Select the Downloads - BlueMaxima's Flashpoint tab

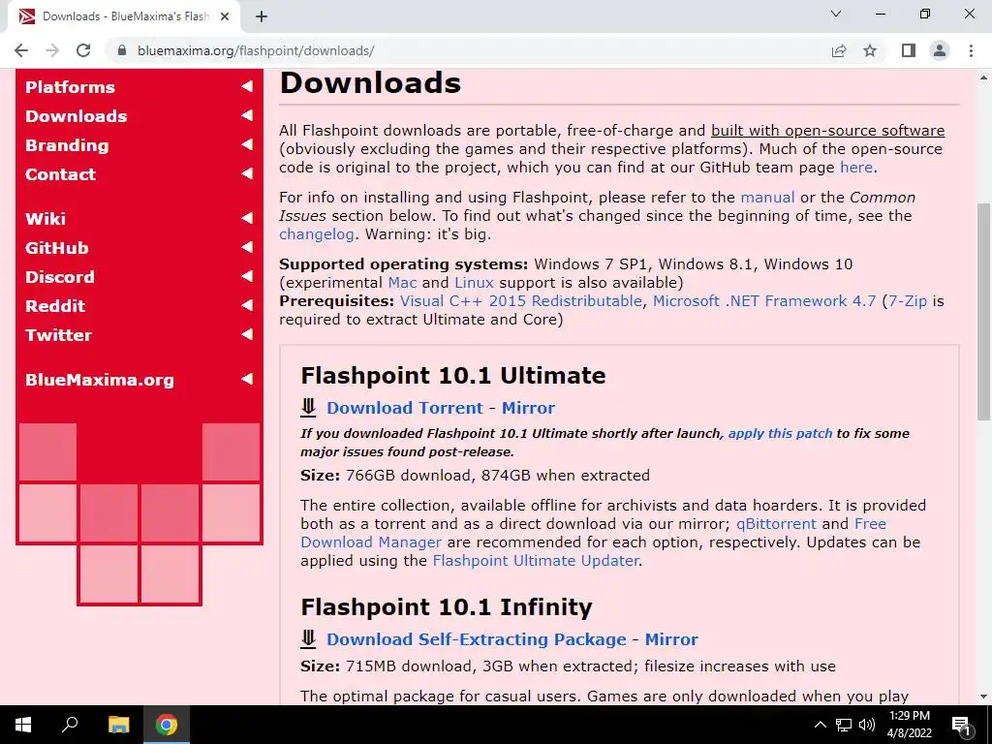pos(123,16)
